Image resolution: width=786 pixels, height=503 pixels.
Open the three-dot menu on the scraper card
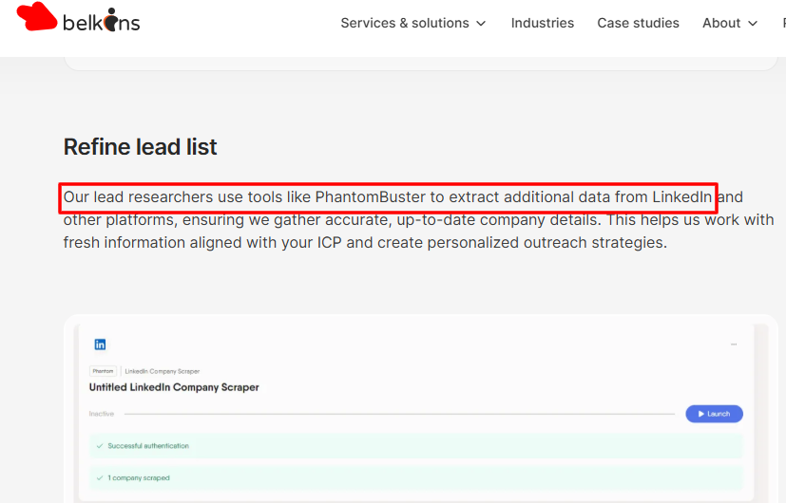click(x=734, y=345)
